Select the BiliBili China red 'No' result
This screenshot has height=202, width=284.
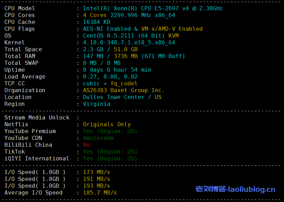[86, 145]
